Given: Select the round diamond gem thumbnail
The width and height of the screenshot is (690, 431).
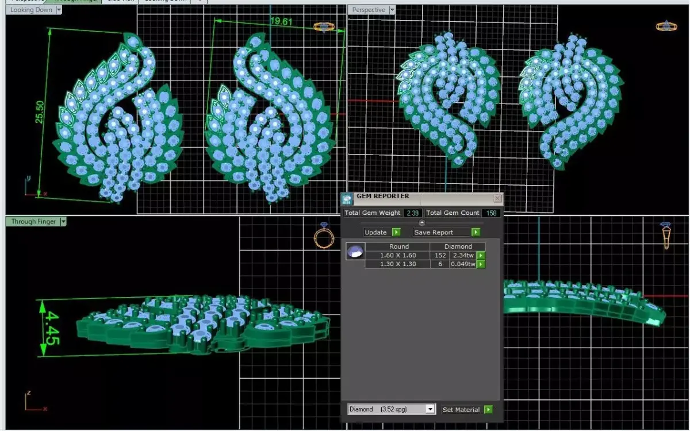Looking at the screenshot, I should click(x=355, y=251).
